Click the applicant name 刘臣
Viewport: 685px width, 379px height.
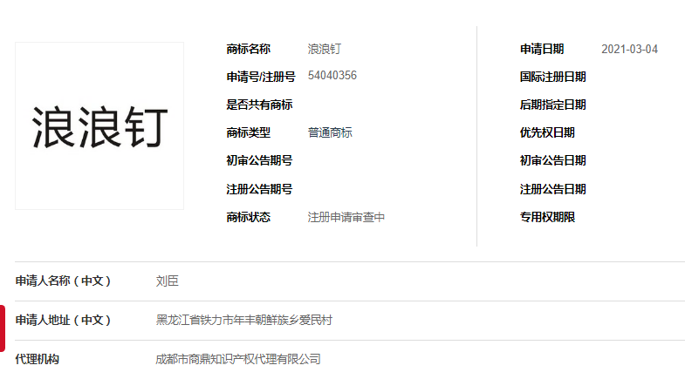168,281
